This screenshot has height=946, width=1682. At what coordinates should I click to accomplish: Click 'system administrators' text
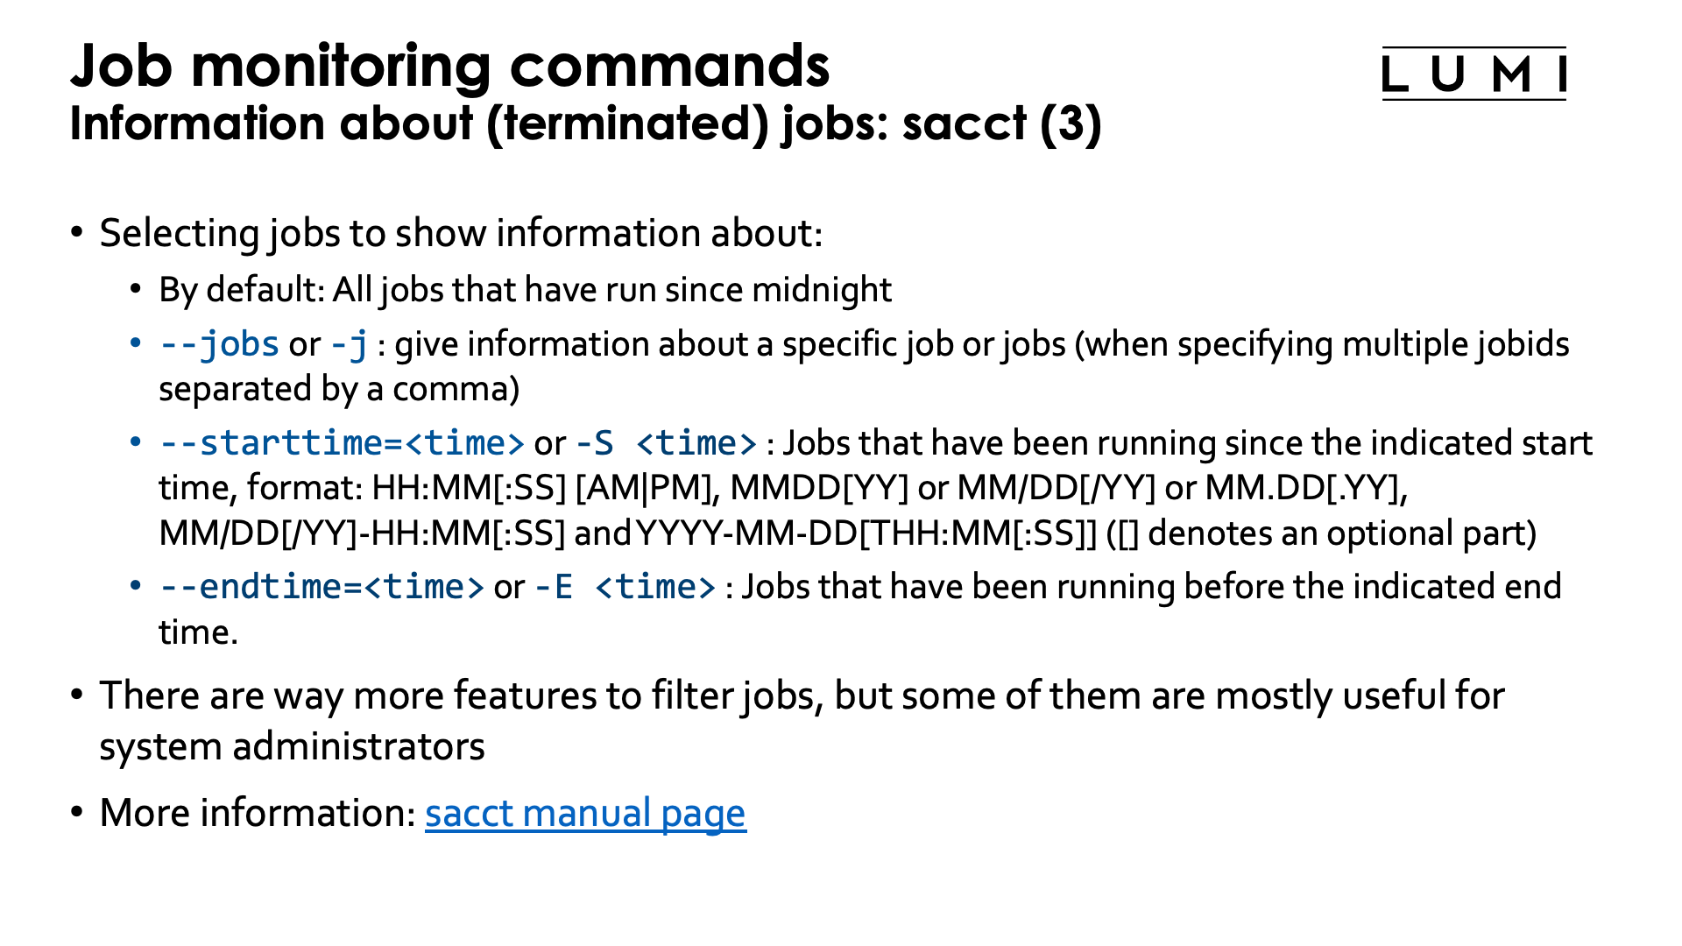[x=292, y=746]
